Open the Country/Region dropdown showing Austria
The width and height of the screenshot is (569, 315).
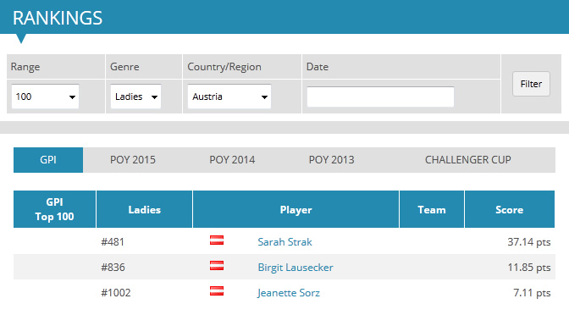click(x=229, y=97)
